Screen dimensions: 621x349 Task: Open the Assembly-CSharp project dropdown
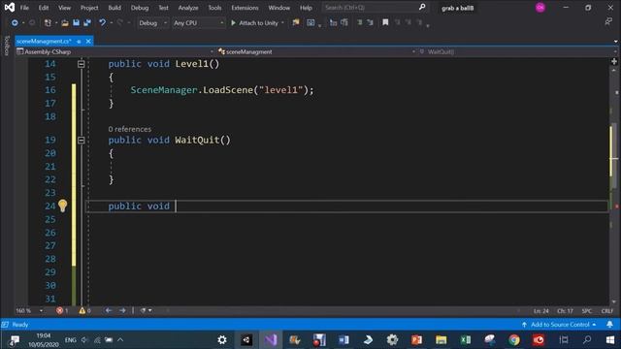[x=114, y=51]
